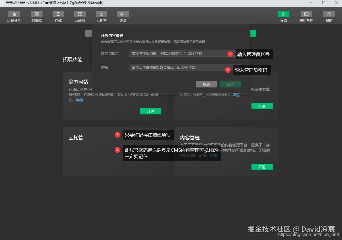Open the 详情 link in the top-right card

(x=236, y=95)
